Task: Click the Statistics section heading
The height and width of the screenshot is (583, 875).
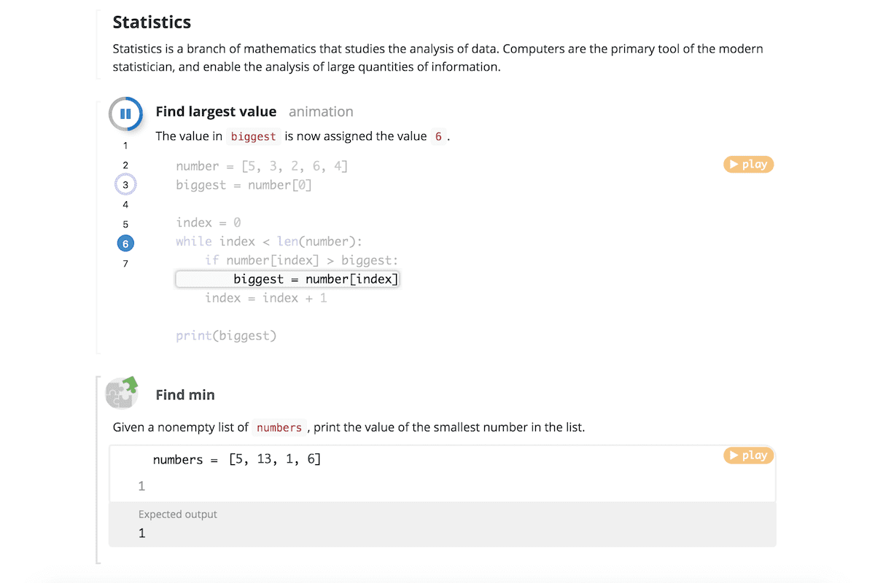Action: point(152,23)
